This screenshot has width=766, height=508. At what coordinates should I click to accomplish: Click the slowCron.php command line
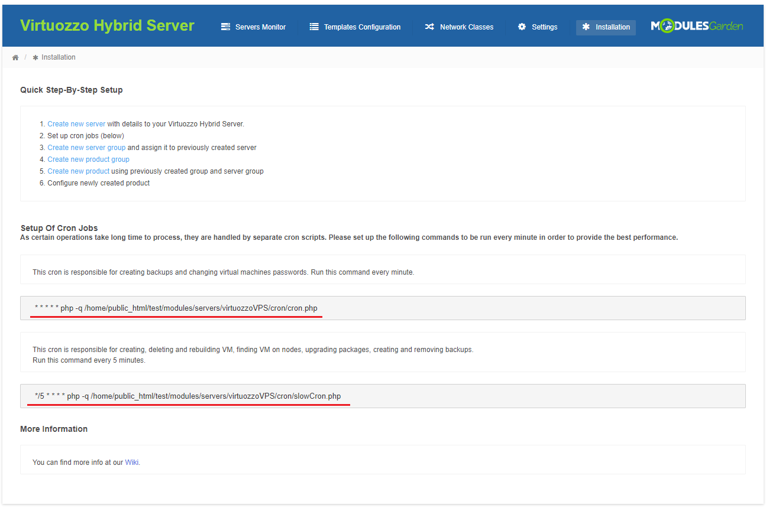pyautogui.click(x=383, y=396)
